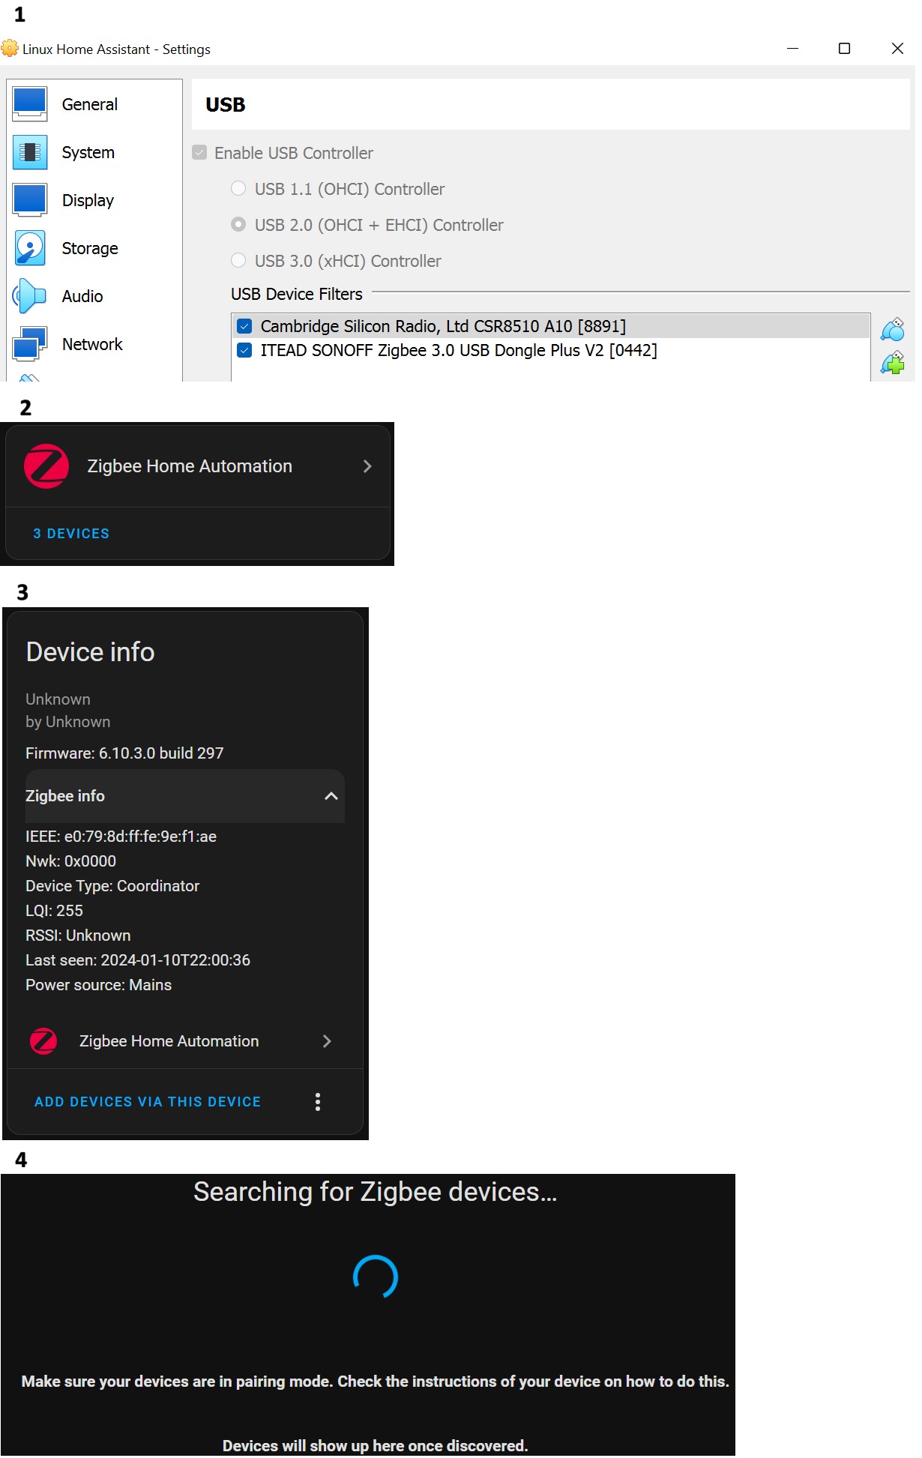The width and height of the screenshot is (922, 1458).
Task: Click Device Type: Coordinator text
Action: coord(112,886)
